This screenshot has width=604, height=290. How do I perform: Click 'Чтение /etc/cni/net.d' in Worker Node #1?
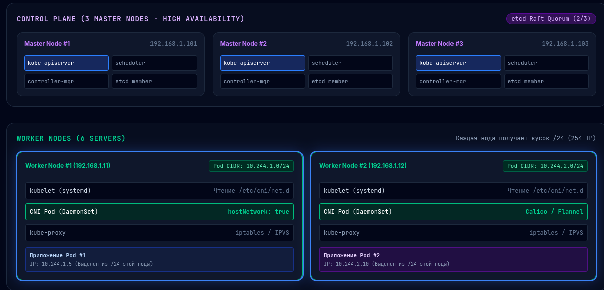pyautogui.click(x=251, y=191)
